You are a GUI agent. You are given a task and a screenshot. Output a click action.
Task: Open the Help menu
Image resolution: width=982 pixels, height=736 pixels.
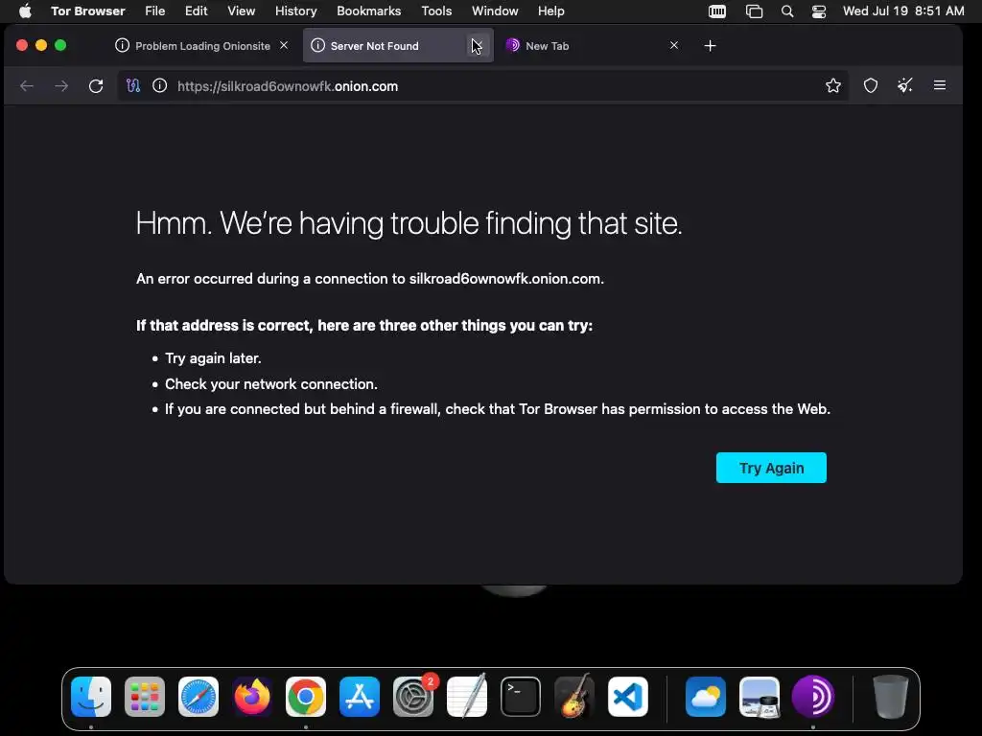coord(551,11)
